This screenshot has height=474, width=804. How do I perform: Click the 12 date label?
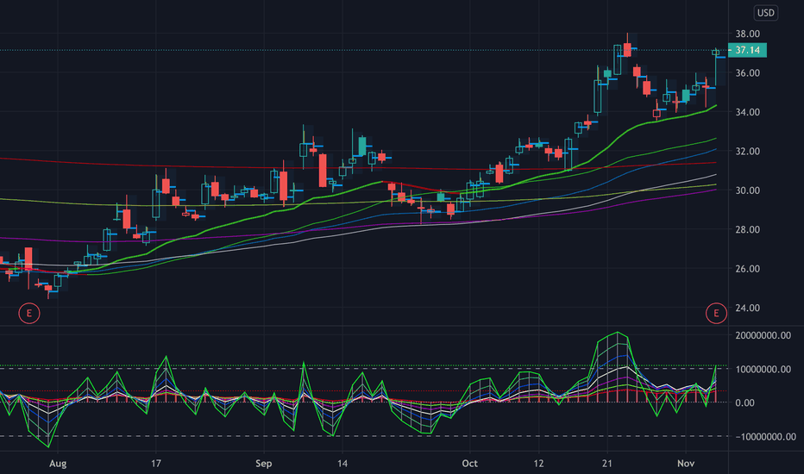pos(538,464)
